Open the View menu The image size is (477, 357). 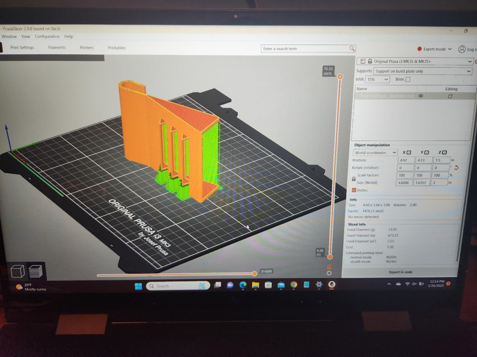[26, 36]
